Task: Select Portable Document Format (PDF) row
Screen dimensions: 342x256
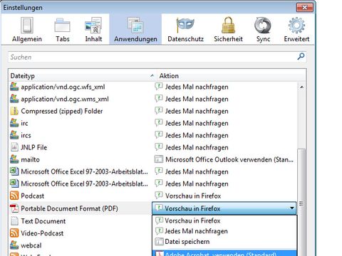Action: click(x=81, y=208)
